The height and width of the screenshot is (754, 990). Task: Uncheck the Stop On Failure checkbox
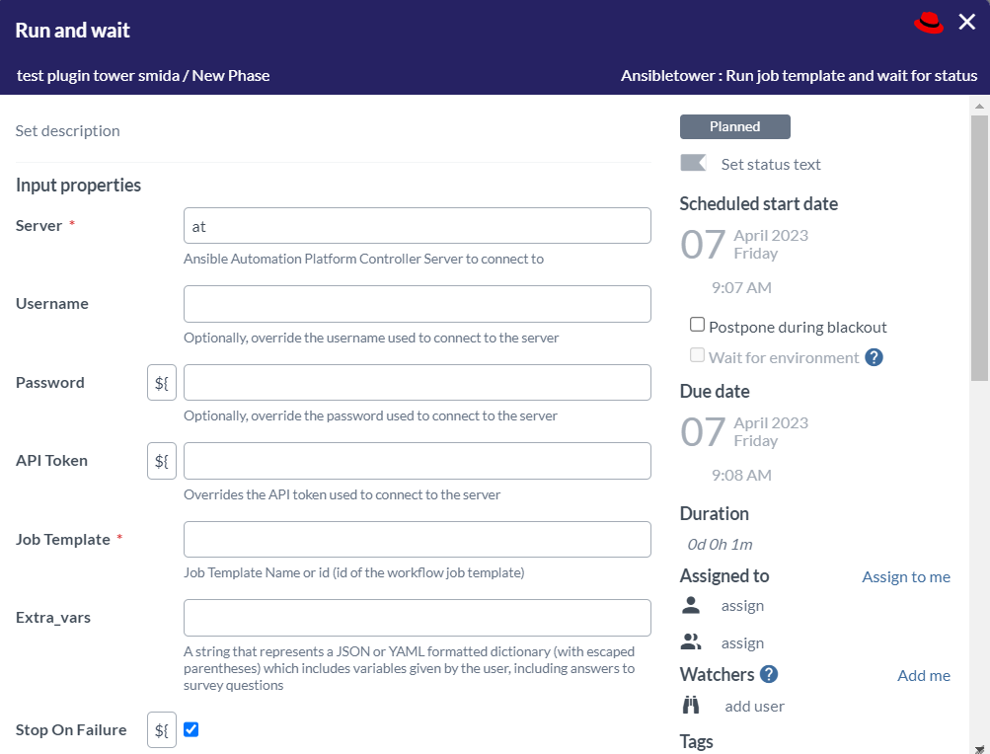pyautogui.click(x=191, y=729)
